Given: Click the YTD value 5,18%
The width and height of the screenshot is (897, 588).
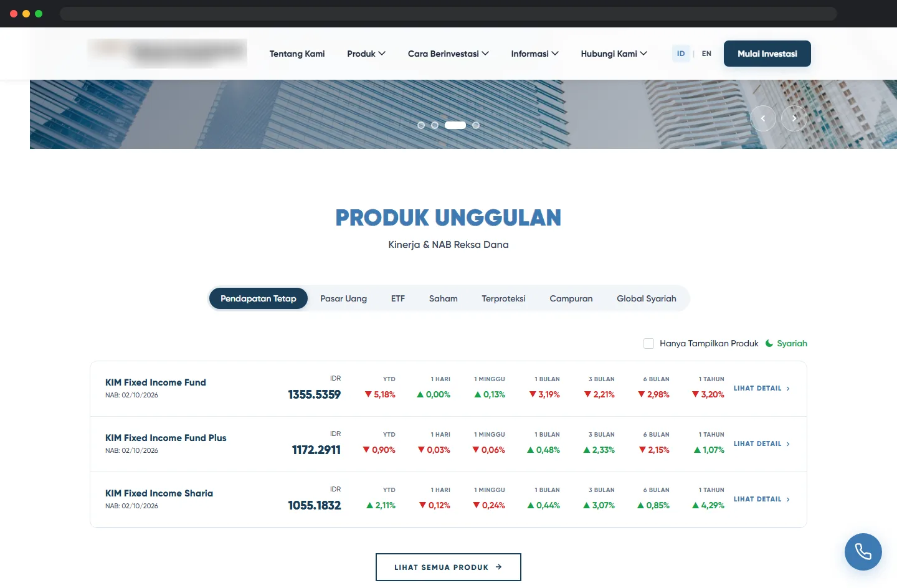Looking at the screenshot, I should click(x=380, y=394).
